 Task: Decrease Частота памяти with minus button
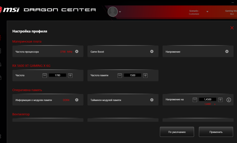(x=120, y=75)
